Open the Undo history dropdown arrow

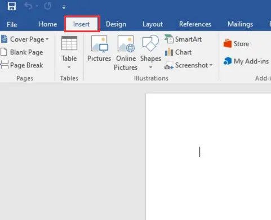pos(37,6)
